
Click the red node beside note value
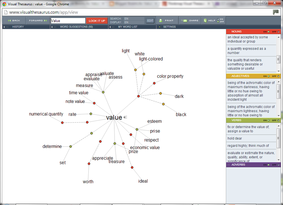[94, 103]
